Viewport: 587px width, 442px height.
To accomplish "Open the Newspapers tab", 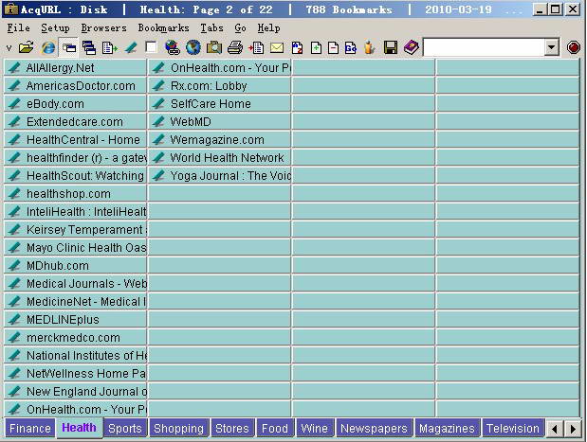I will (x=374, y=428).
